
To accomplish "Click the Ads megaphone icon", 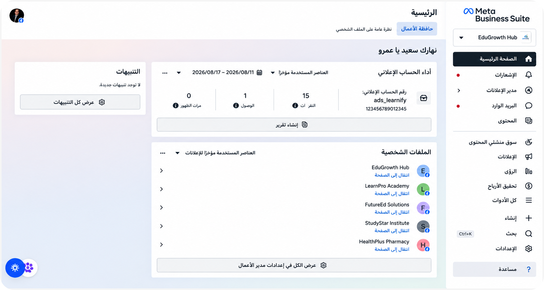I will (529, 157).
